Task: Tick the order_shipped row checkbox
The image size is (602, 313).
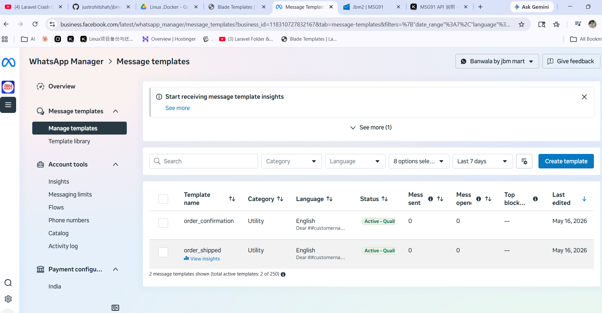Action: click(x=163, y=252)
